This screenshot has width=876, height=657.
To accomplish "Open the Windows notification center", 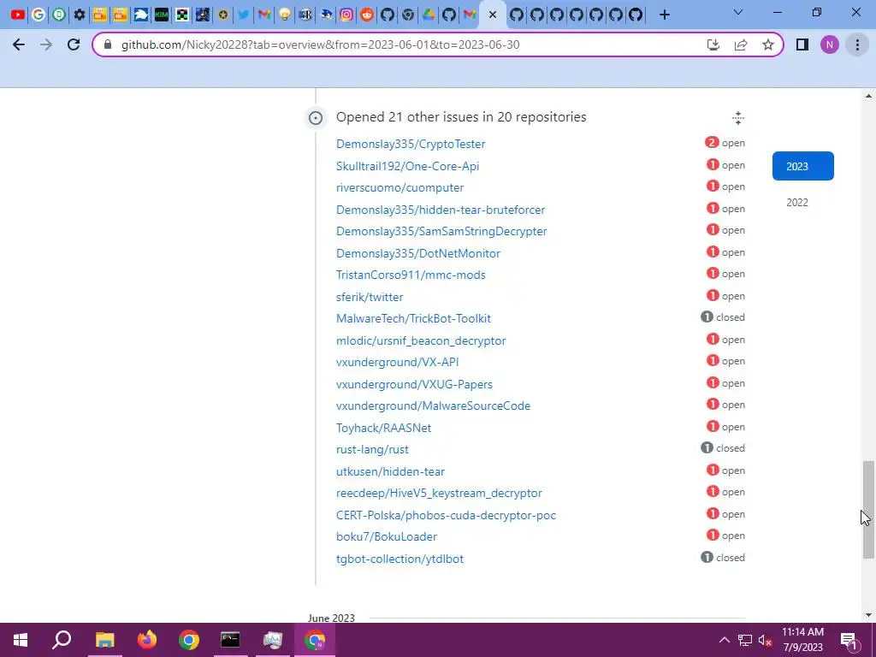I will click(x=849, y=640).
